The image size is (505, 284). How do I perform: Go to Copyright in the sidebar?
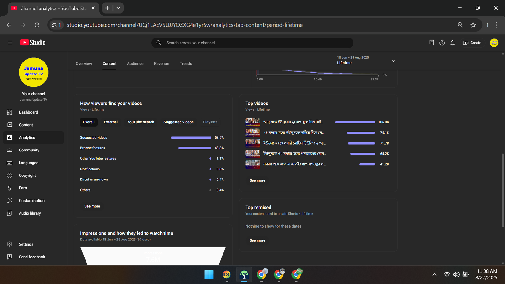(27, 175)
